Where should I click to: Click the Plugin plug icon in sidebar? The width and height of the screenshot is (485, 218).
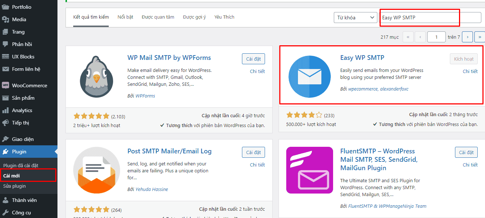pyautogui.click(x=5, y=152)
